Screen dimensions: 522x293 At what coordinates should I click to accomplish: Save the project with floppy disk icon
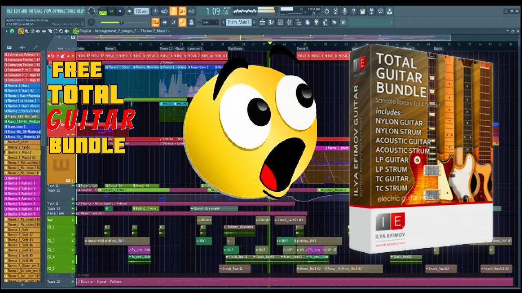[362, 11]
